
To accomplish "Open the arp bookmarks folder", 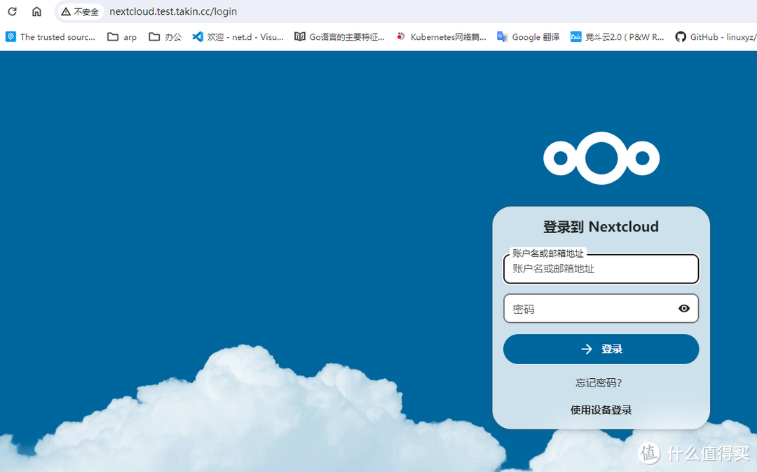I will pyautogui.click(x=121, y=36).
